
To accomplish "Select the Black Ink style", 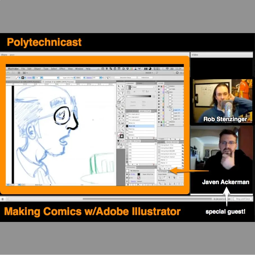I will coord(140,126).
